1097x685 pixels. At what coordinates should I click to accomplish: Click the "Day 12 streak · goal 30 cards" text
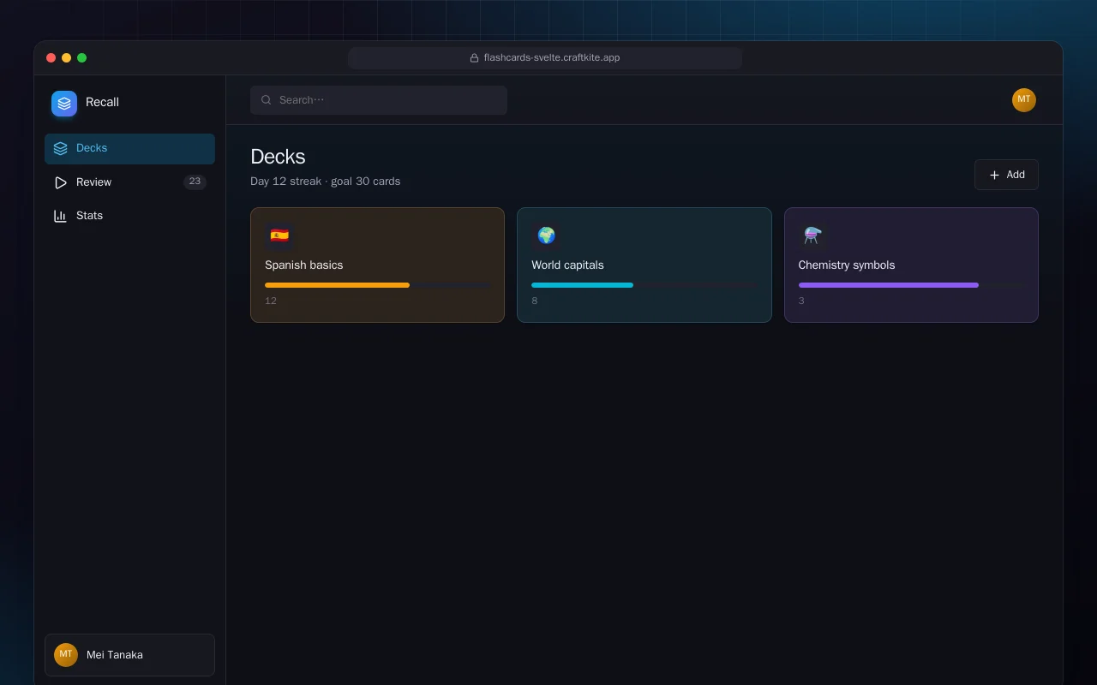pos(326,182)
